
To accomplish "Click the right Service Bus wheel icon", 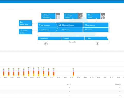I will click(97, 44).
